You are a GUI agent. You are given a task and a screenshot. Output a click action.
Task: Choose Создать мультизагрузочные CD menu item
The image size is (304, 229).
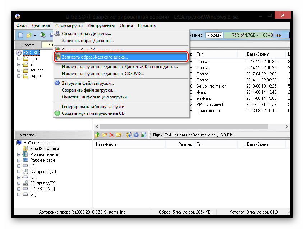[93, 113]
